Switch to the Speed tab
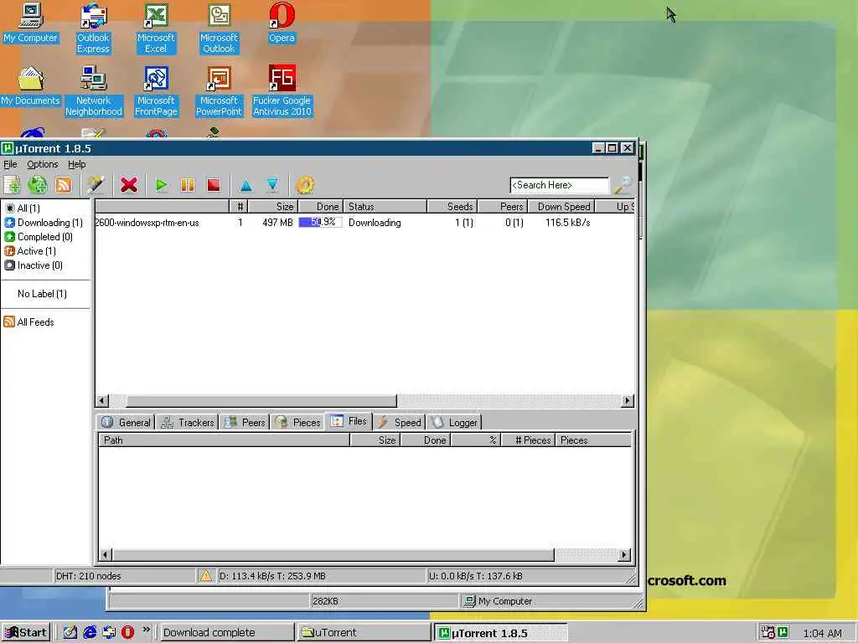 click(x=400, y=422)
